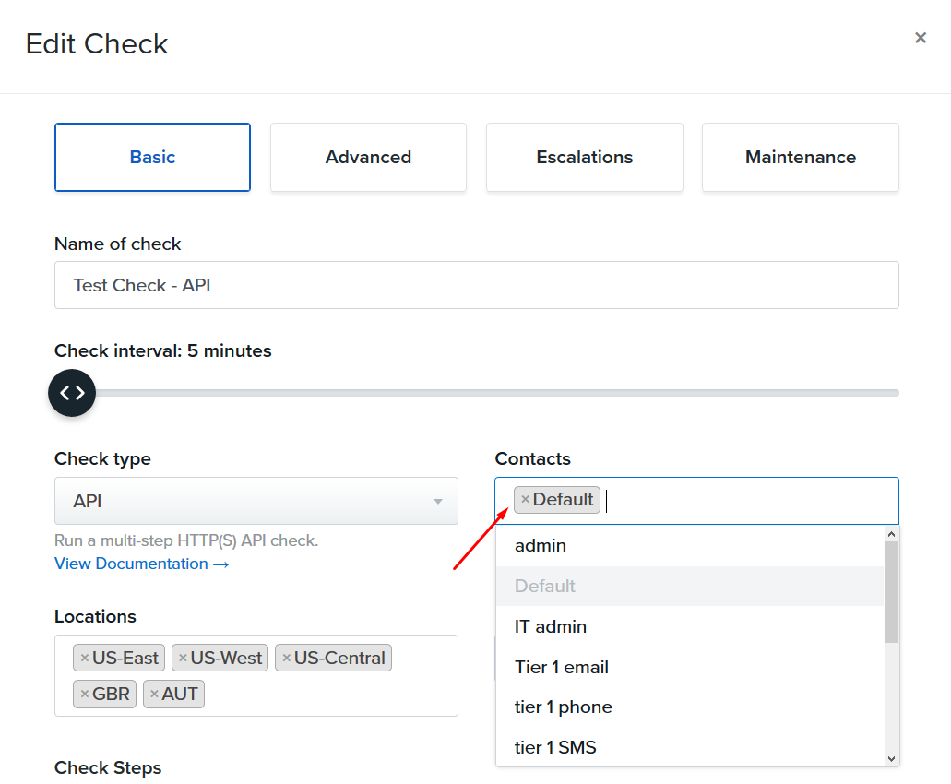Select the "IT admin" contact
The image size is (951, 784).
coord(550,626)
